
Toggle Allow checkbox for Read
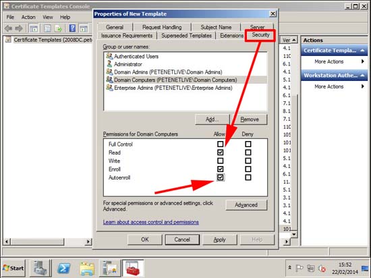pos(221,152)
